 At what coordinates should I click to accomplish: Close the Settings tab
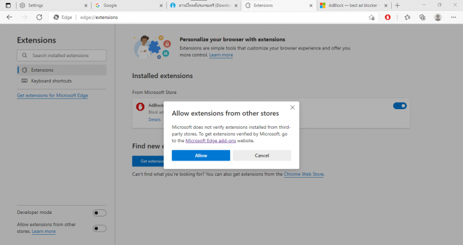pyautogui.click(x=86, y=6)
